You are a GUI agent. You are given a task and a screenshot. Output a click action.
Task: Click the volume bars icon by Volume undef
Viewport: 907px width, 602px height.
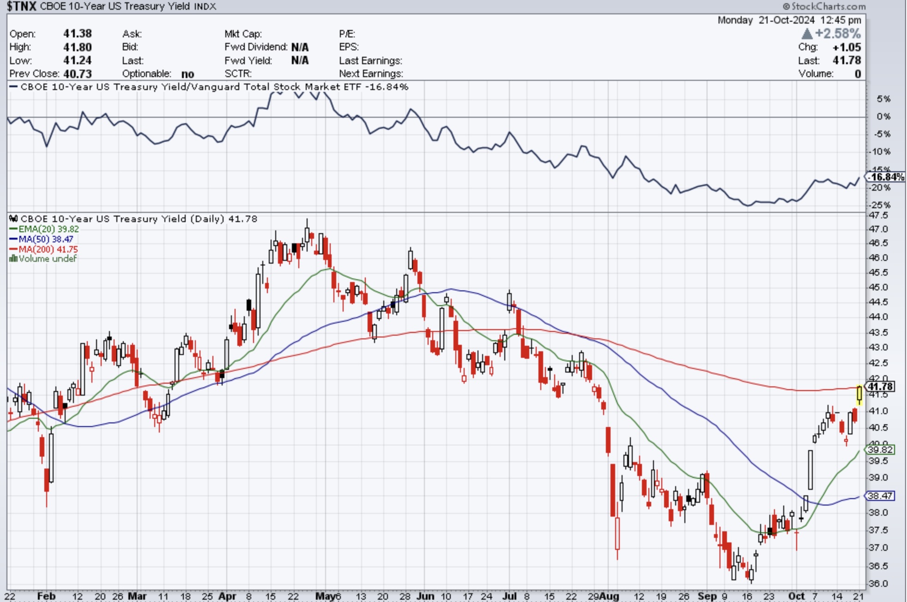(13, 259)
